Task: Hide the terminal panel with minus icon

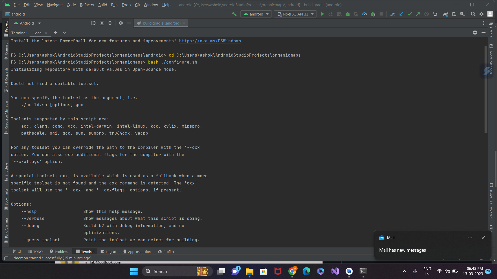Action: [x=483, y=33]
